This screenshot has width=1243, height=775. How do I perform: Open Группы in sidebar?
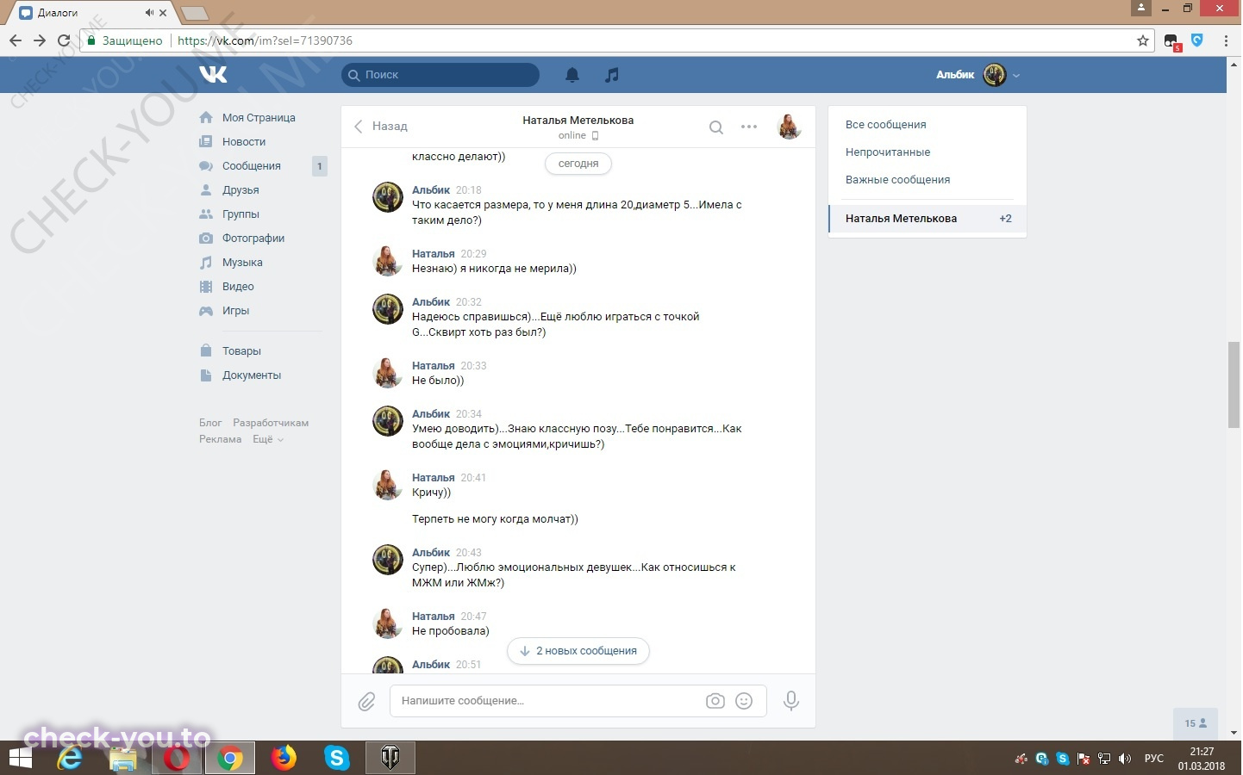[x=240, y=214]
